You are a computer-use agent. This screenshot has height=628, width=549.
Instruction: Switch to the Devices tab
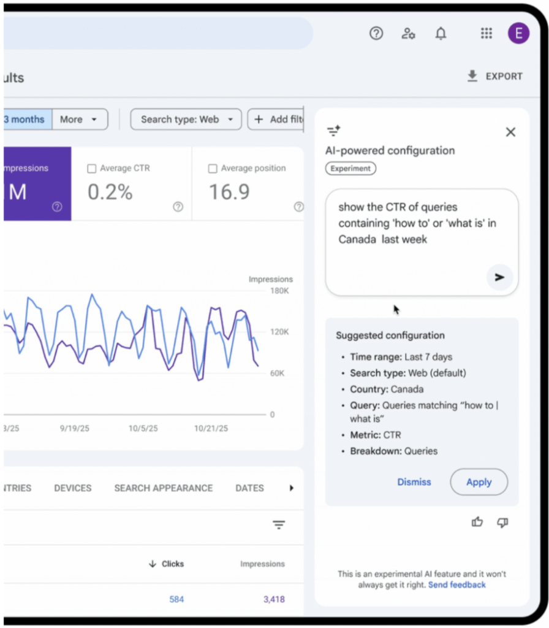72,488
